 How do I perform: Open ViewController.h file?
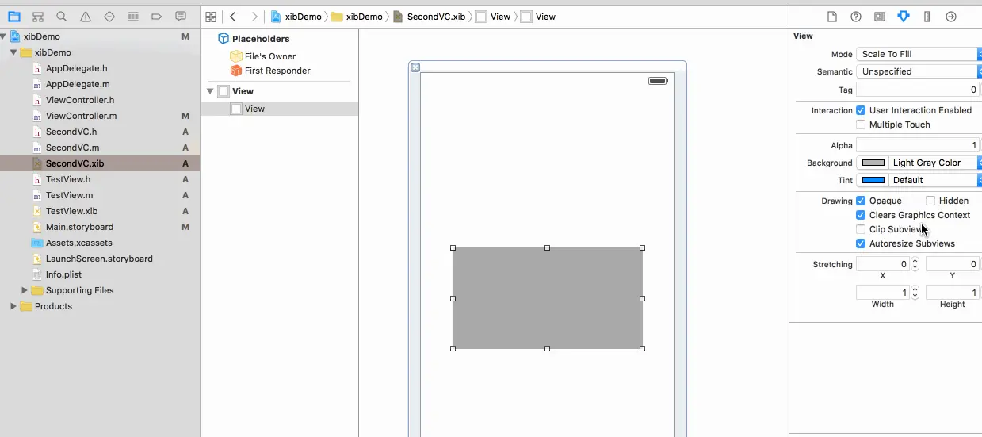pos(80,100)
